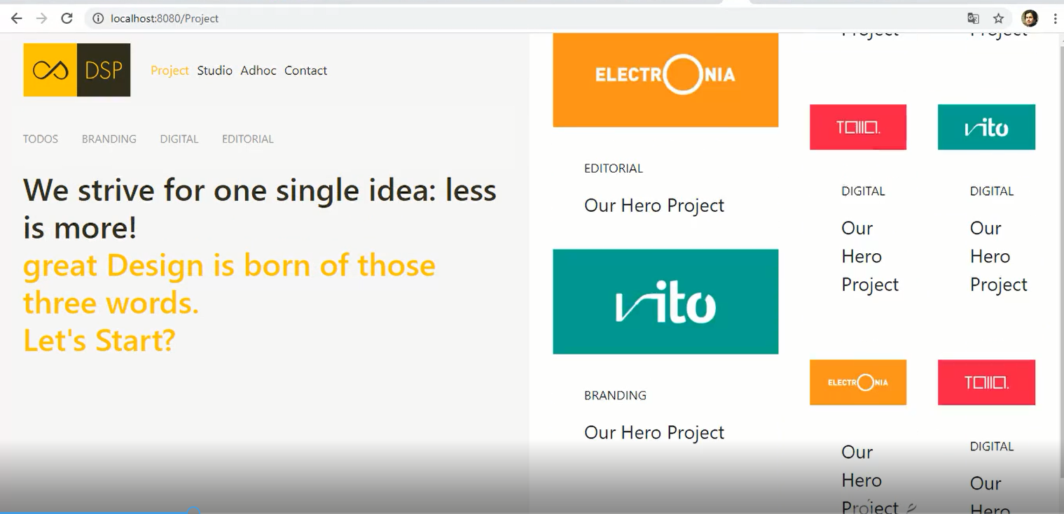Select the DIGITAL filter
Viewport: 1064px width, 514px height.
click(179, 139)
